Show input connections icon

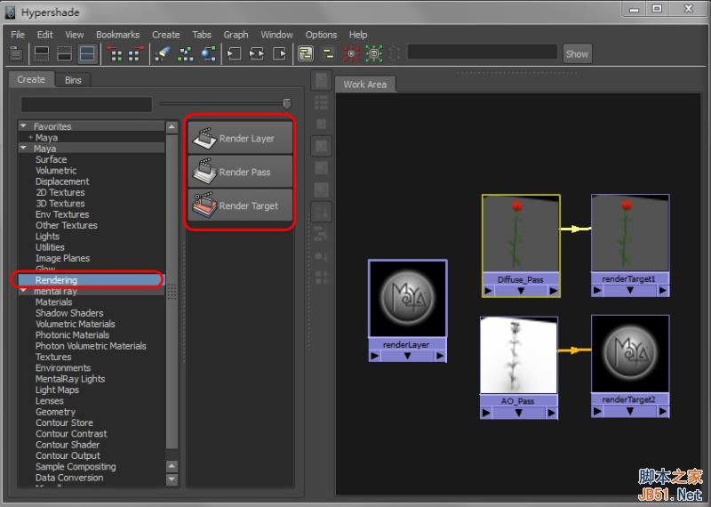click(x=234, y=54)
